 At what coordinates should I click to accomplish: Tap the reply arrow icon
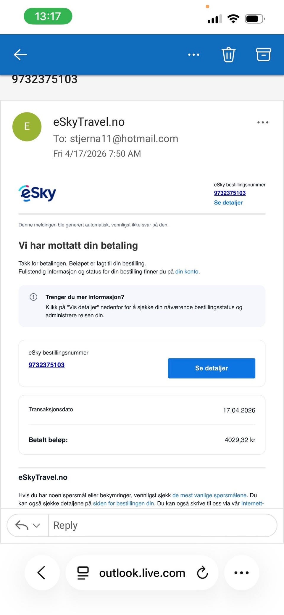point(22,525)
